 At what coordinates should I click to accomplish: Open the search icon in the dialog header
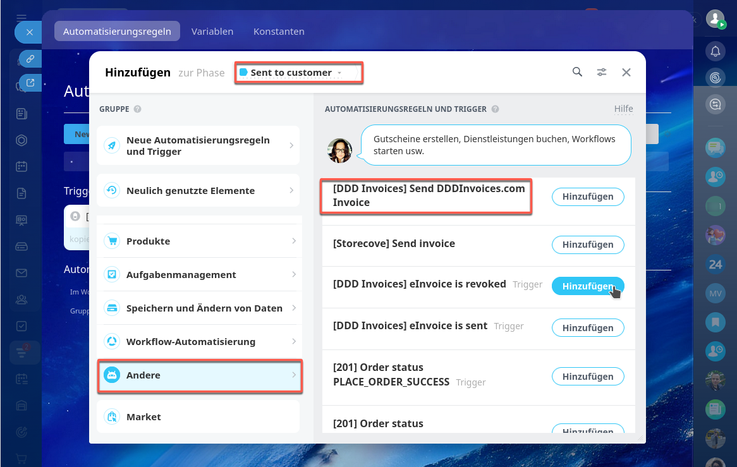[577, 72]
